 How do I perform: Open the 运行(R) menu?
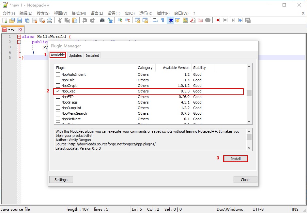pyautogui.click(x=146, y=13)
